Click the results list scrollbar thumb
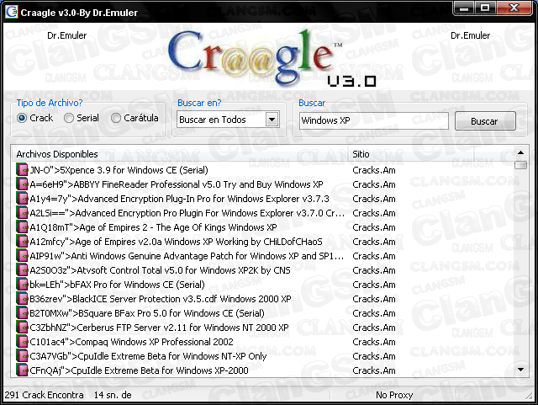 (520, 165)
